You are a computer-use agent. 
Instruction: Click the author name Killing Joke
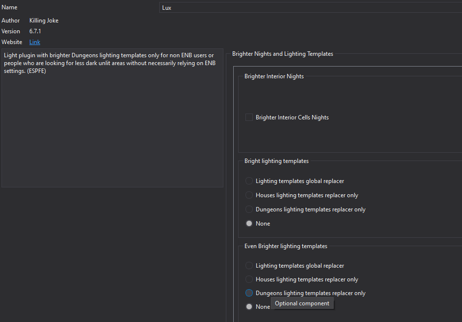[44, 21]
